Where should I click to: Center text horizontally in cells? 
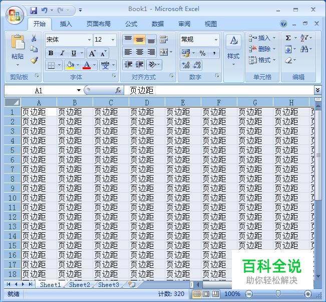coord(140,52)
